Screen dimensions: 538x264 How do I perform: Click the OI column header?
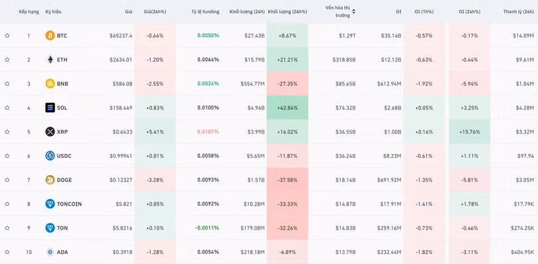coord(399,12)
